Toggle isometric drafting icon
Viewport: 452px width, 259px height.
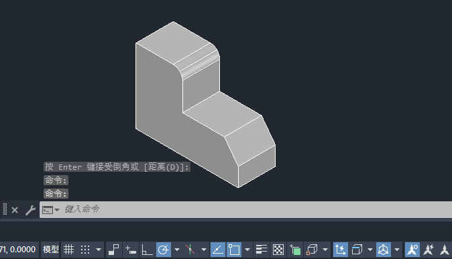pyautogui.click(x=190, y=250)
